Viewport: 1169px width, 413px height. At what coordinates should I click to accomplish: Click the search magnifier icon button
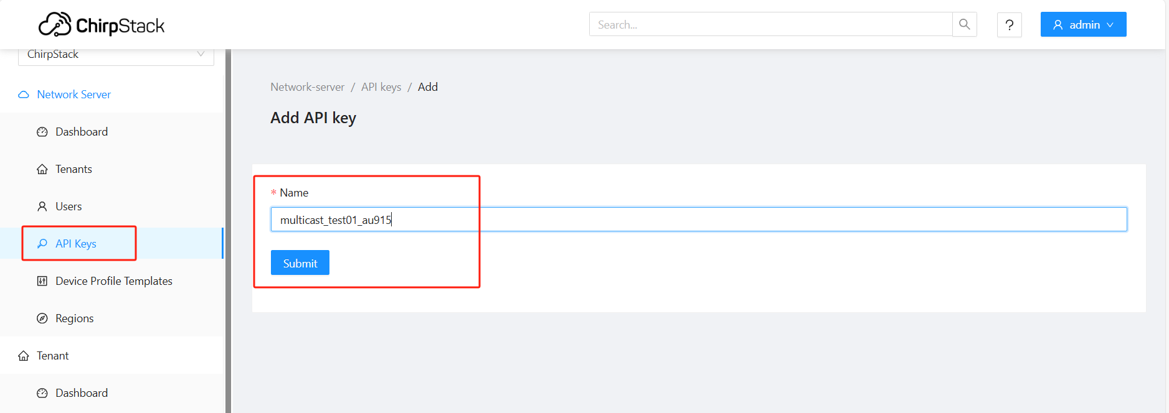coord(964,24)
